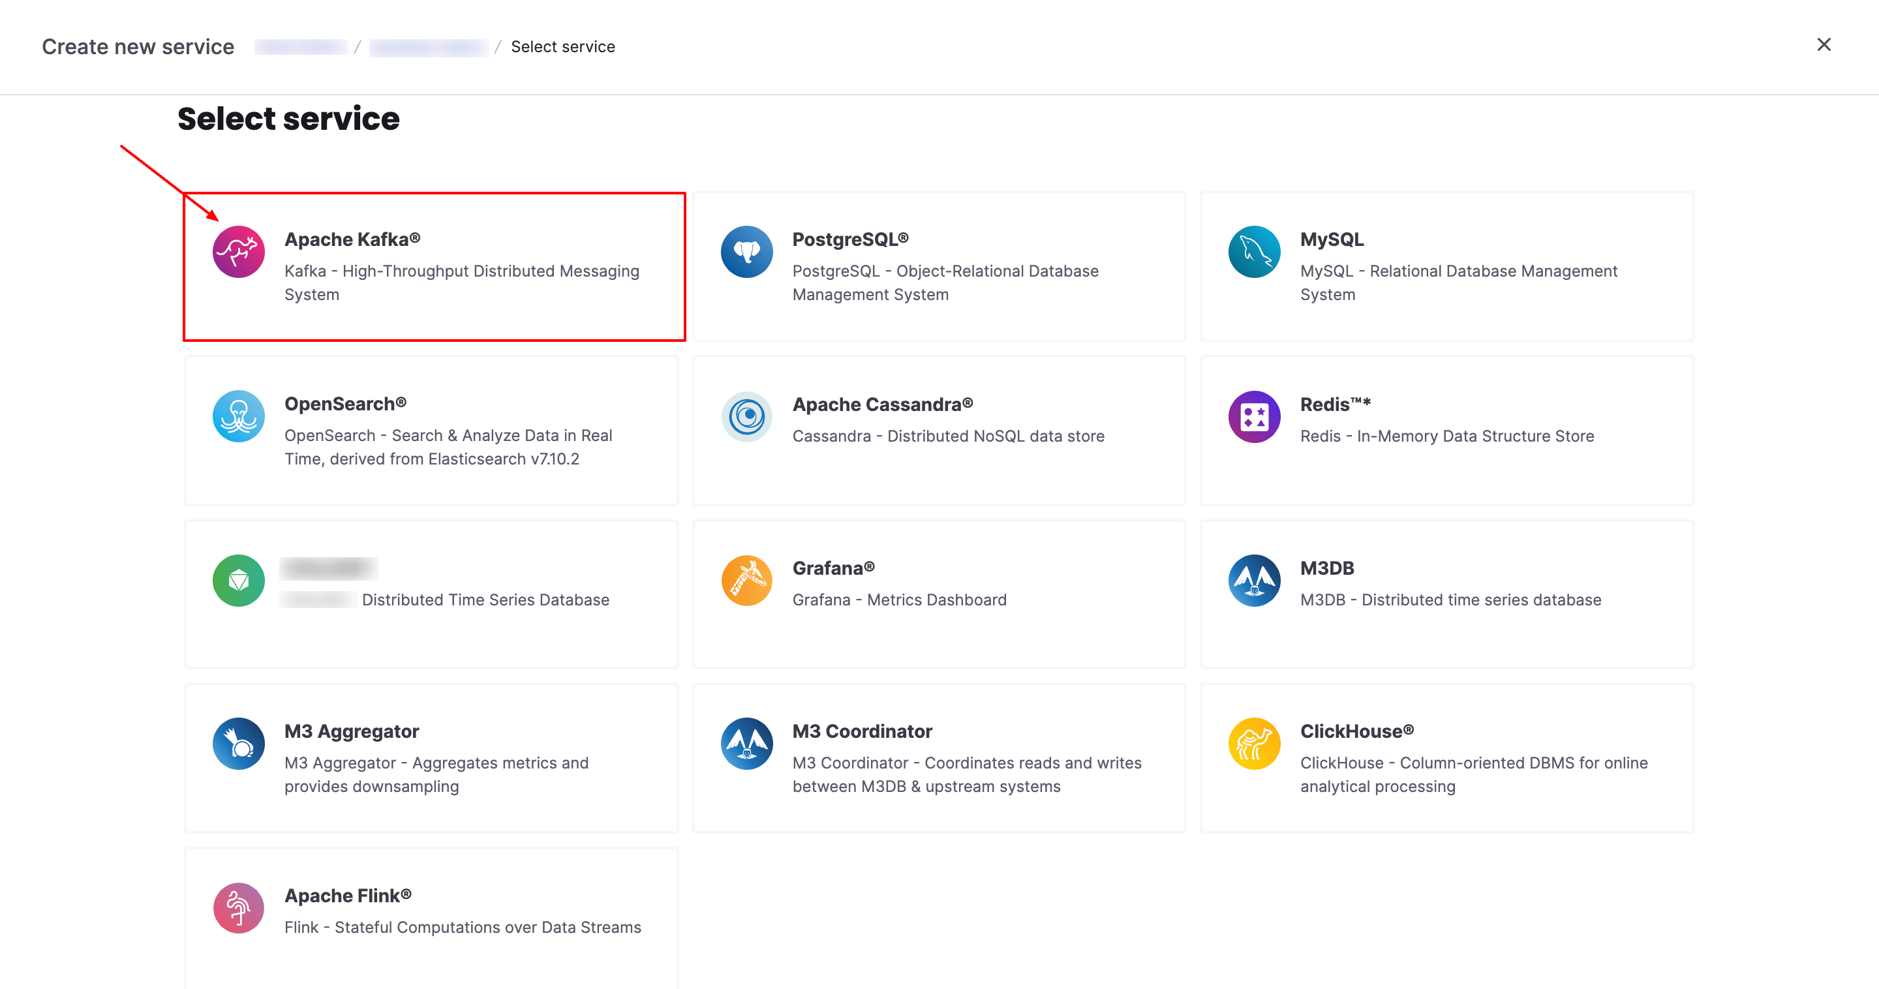Screen dimensions: 1879x989
Task: Select the M3DB service title
Action: [x=1327, y=568]
